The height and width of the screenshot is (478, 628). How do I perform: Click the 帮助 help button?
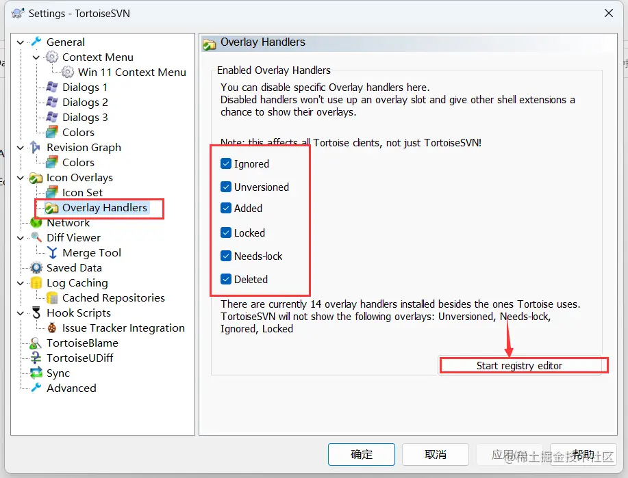pyautogui.click(x=583, y=454)
